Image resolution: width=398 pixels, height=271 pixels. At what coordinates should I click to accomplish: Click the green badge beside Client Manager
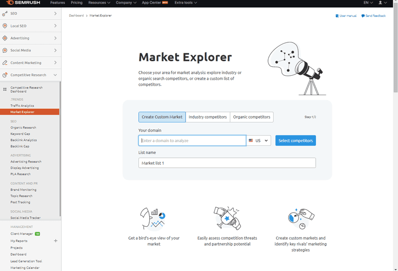[x=37, y=234]
